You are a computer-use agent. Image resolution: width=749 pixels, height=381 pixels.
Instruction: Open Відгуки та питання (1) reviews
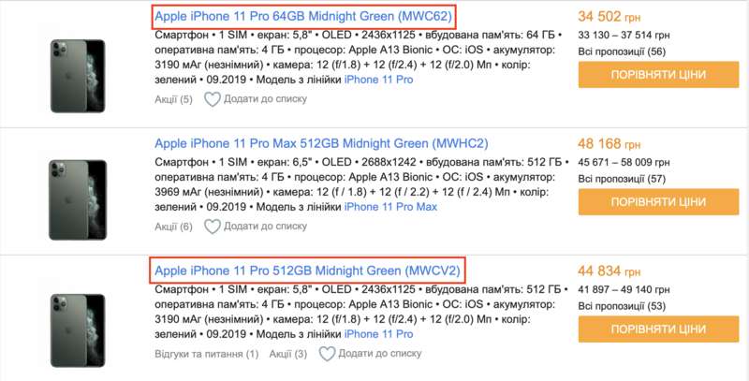[x=206, y=354]
